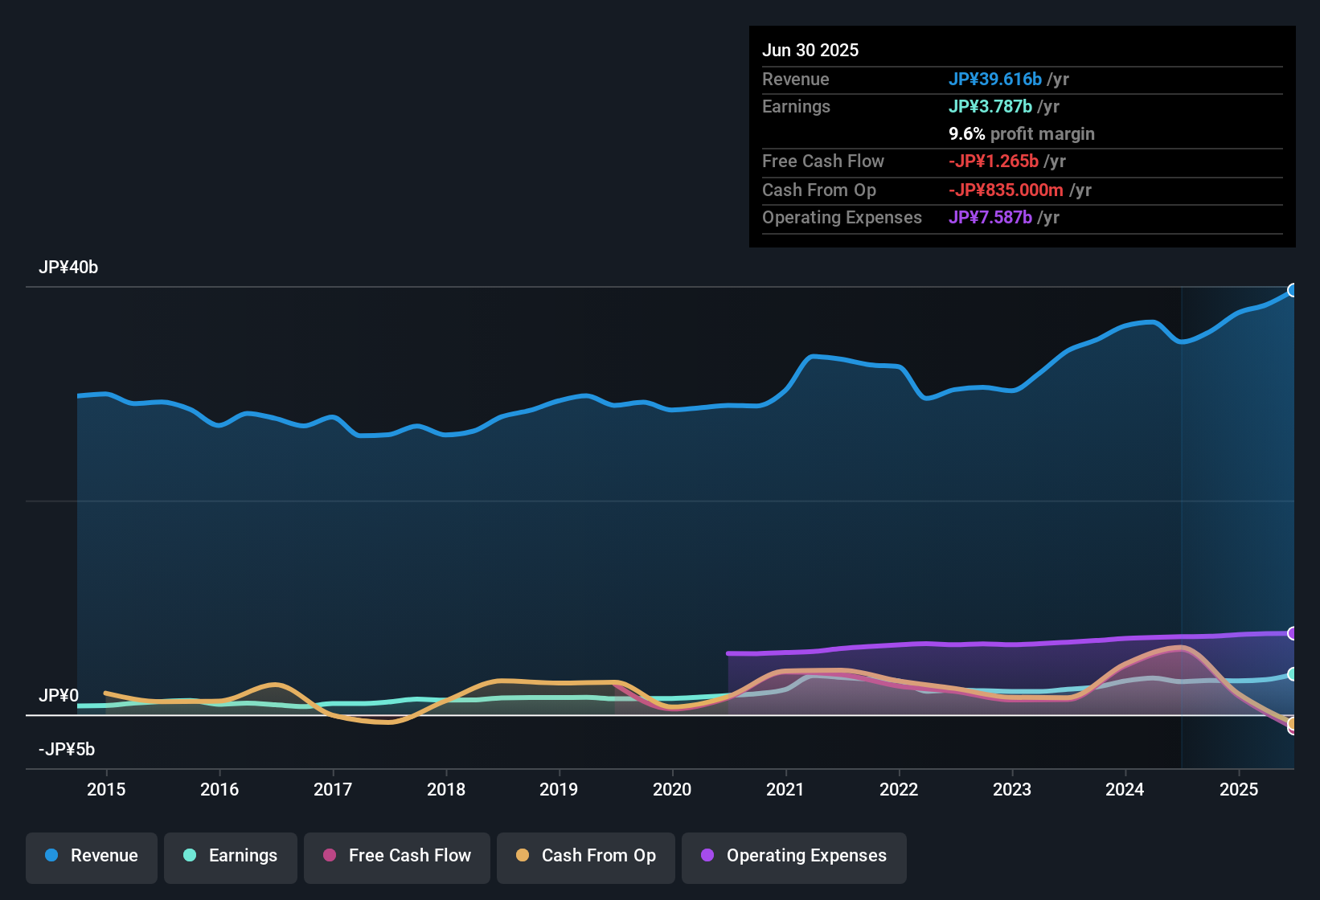Toggle the Free Cash Flow series visibility
The image size is (1320, 900).
[x=396, y=856]
